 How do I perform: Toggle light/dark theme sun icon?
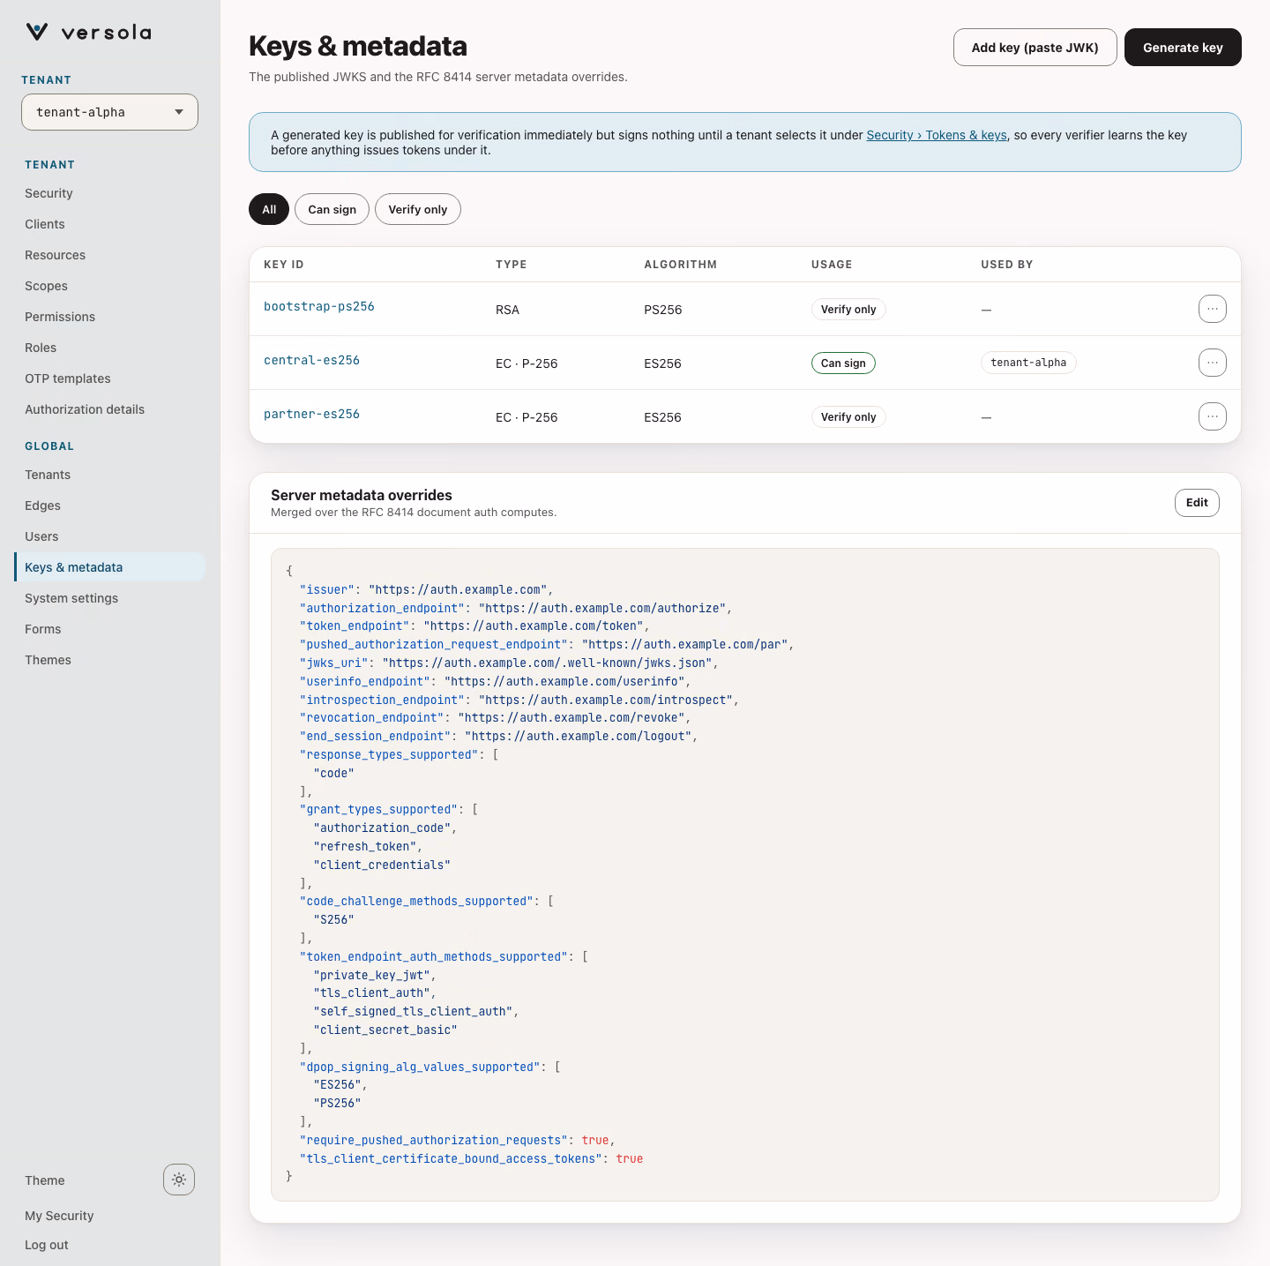(179, 1180)
